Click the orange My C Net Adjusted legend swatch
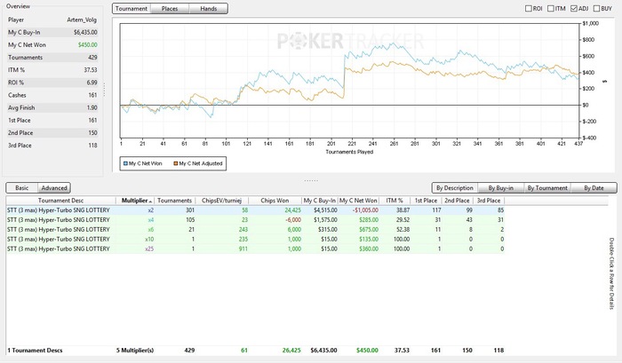 coord(177,163)
